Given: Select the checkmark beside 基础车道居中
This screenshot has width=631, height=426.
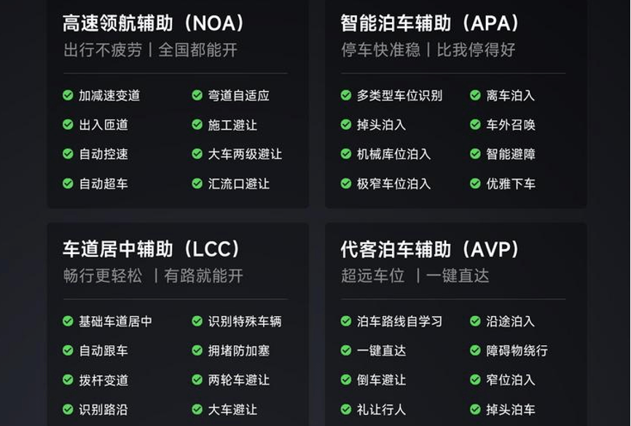Looking at the screenshot, I should 68,321.
